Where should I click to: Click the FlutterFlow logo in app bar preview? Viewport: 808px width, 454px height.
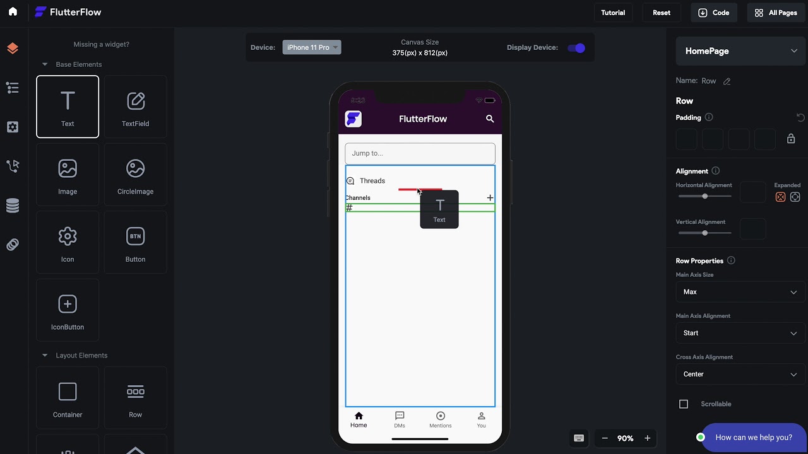pos(353,119)
